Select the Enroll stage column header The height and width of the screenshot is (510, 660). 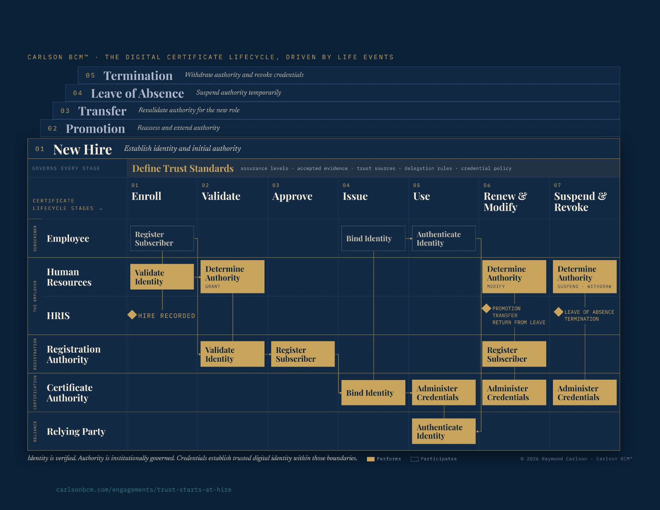(x=147, y=196)
